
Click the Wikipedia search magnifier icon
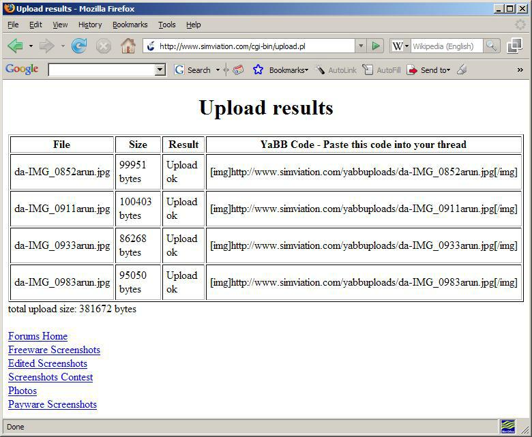point(492,46)
